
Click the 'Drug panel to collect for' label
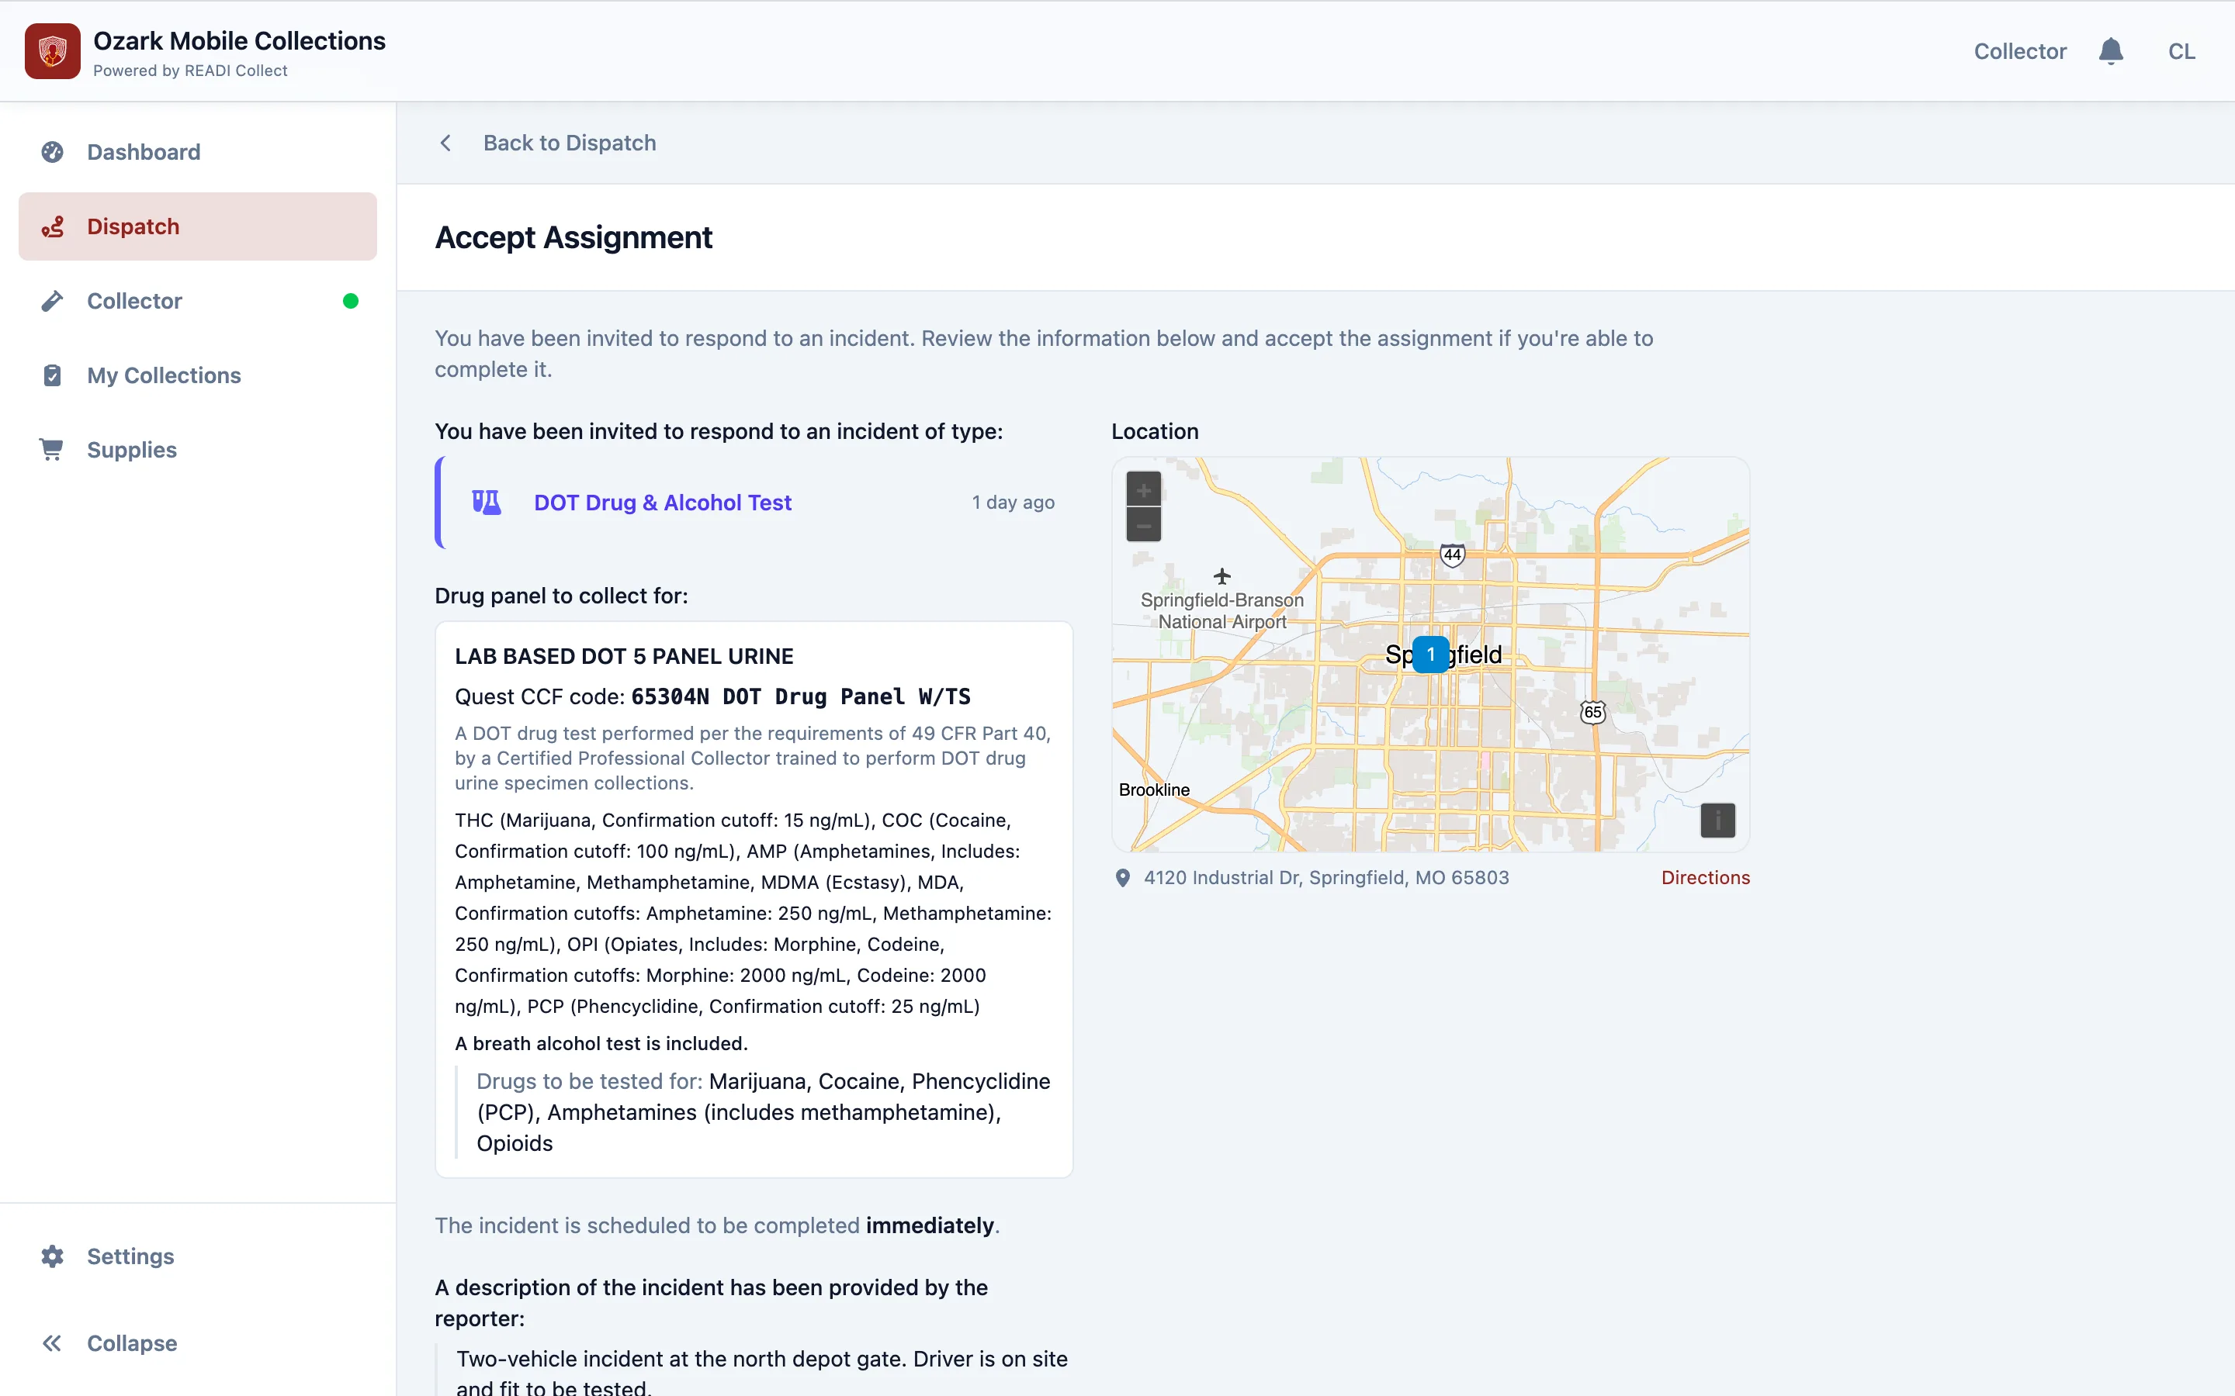click(x=562, y=596)
